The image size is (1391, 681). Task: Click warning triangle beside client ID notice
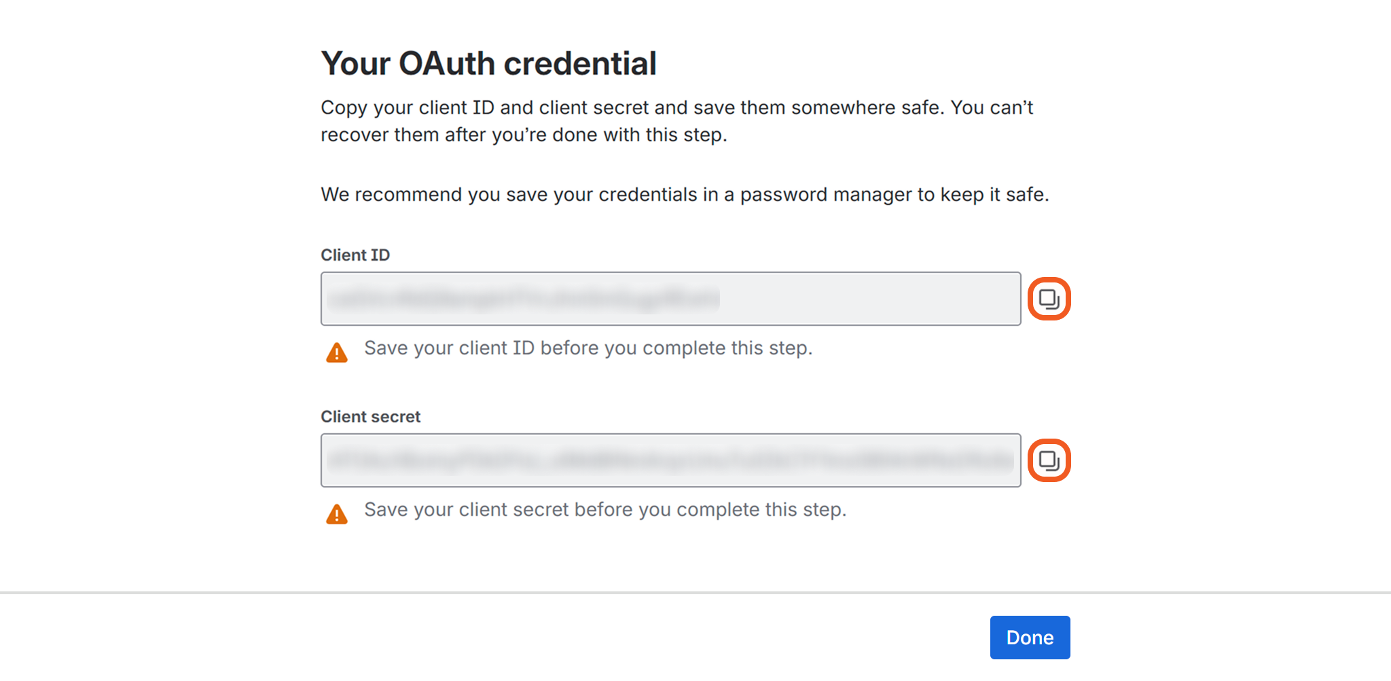[x=337, y=353]
